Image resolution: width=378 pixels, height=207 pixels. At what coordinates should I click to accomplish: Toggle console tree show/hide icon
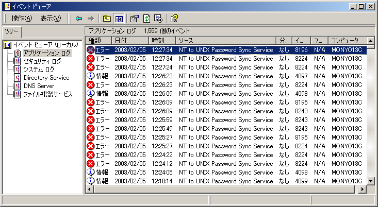(x=119, y=19)
